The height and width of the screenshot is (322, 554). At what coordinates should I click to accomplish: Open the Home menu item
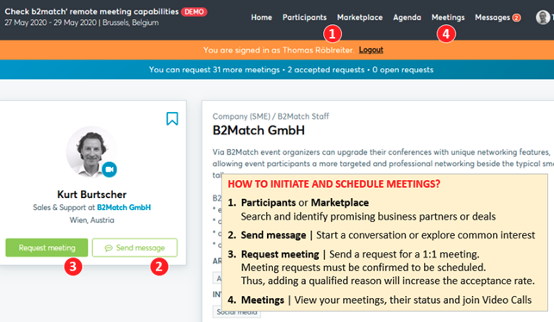point(261,17)
